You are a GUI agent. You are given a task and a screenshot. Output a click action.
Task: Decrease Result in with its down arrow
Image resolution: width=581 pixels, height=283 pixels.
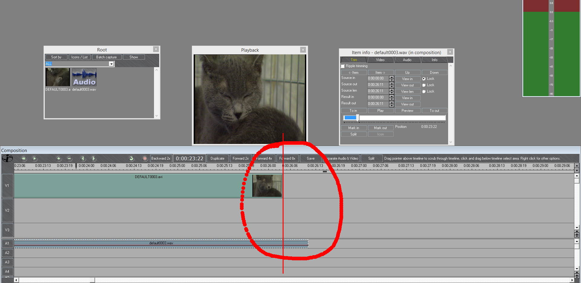click(x=392, y=99)
